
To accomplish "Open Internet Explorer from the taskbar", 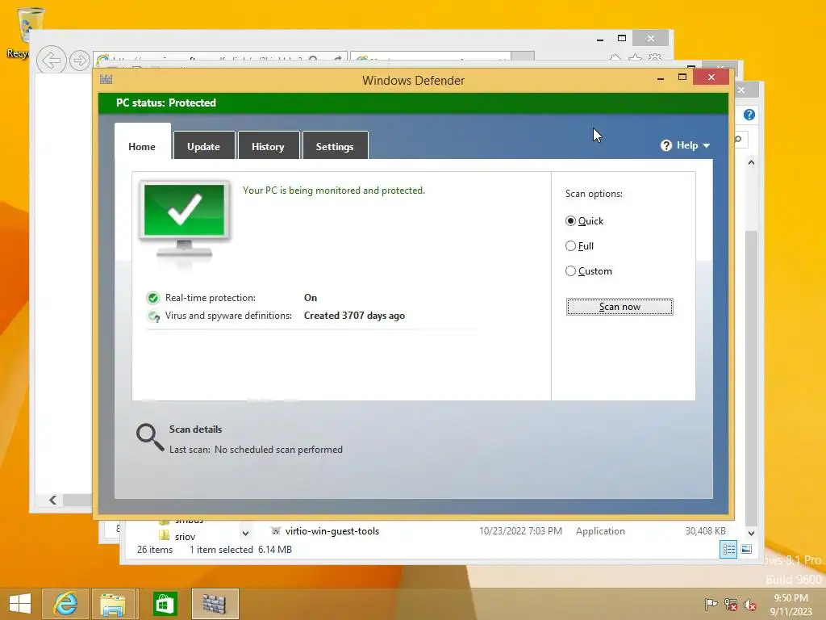I will tap(66, 604).
